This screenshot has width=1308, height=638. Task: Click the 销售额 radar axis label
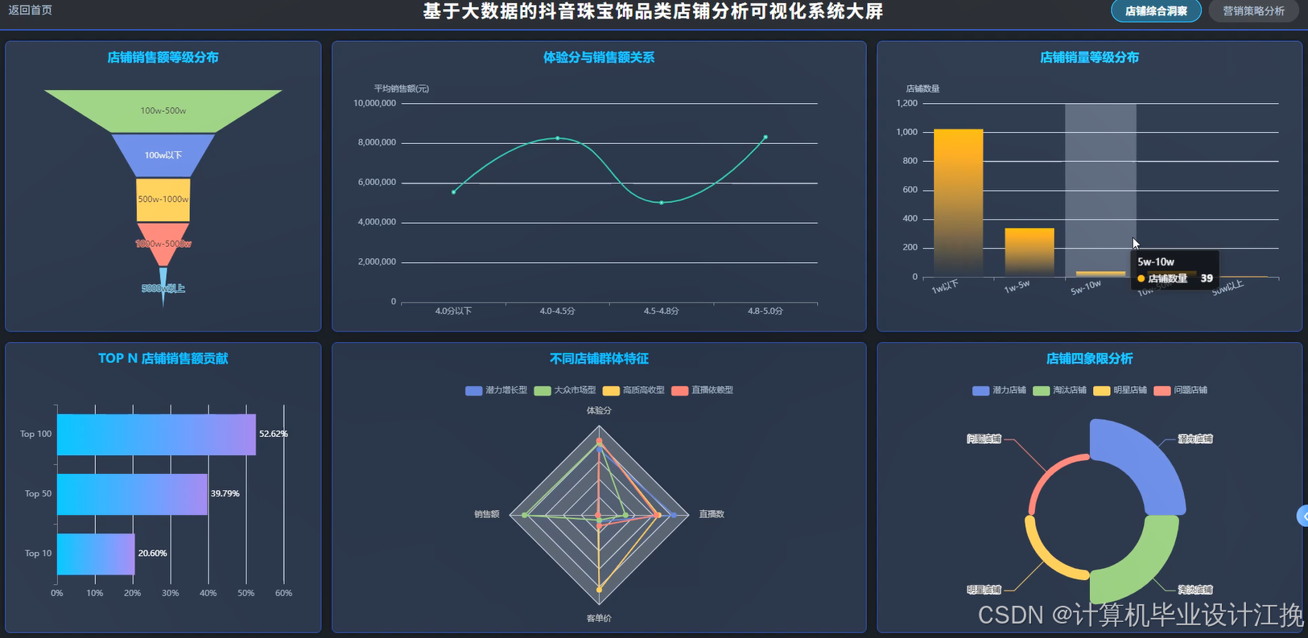pos(487,514)
